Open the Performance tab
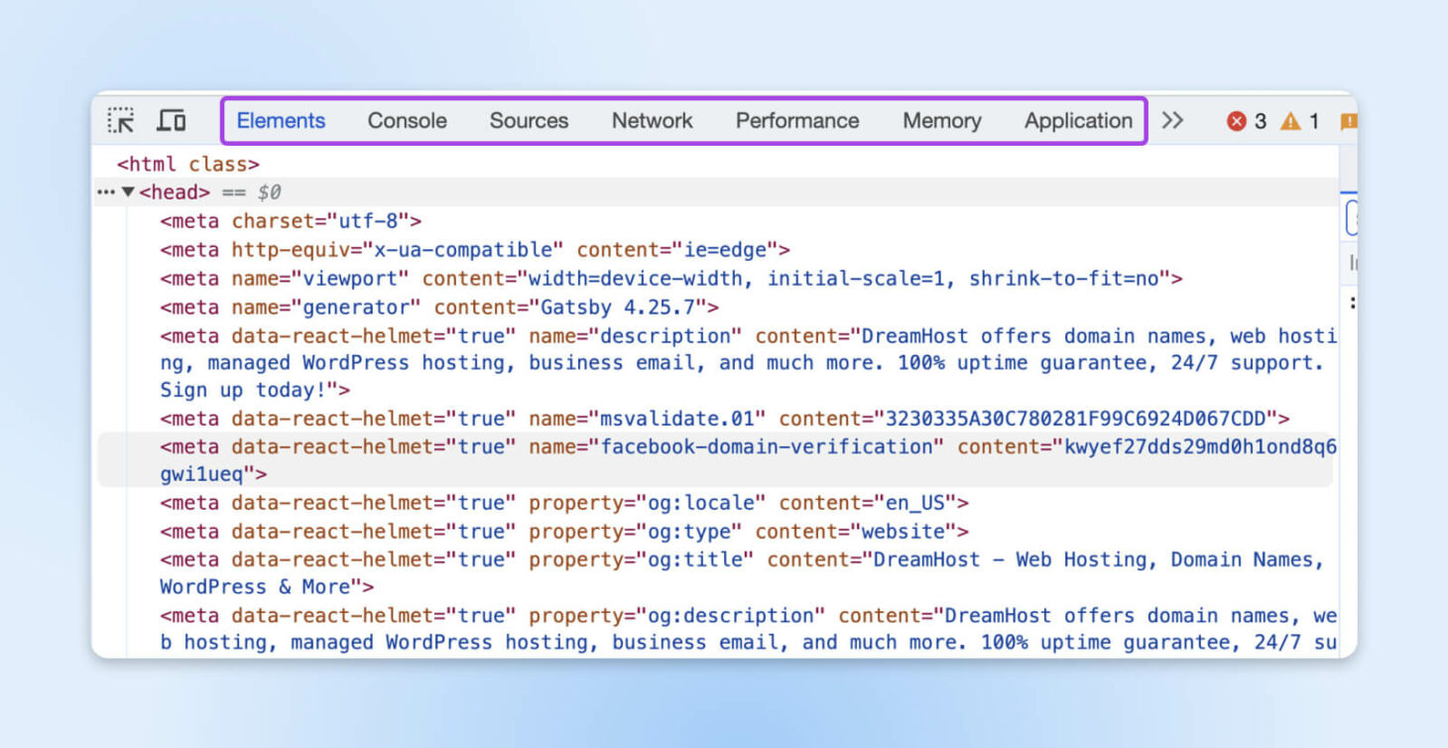Screen dimensions: 1448x748 (796, 121)
